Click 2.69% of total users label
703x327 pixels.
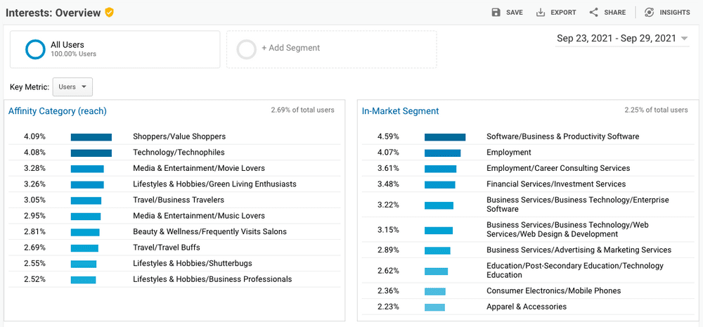[302, 110]
